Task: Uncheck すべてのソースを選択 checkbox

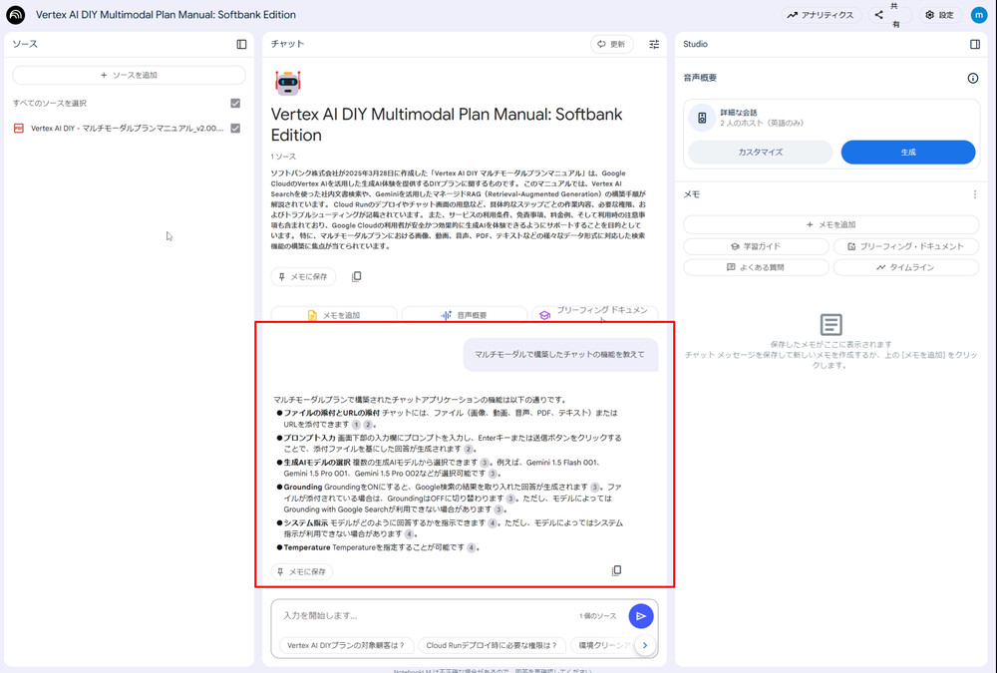Action: click(x=234, y=102)
